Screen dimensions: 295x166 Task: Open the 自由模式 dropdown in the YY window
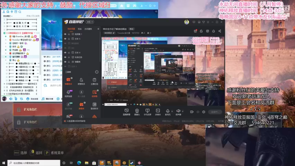pos(8,16)
